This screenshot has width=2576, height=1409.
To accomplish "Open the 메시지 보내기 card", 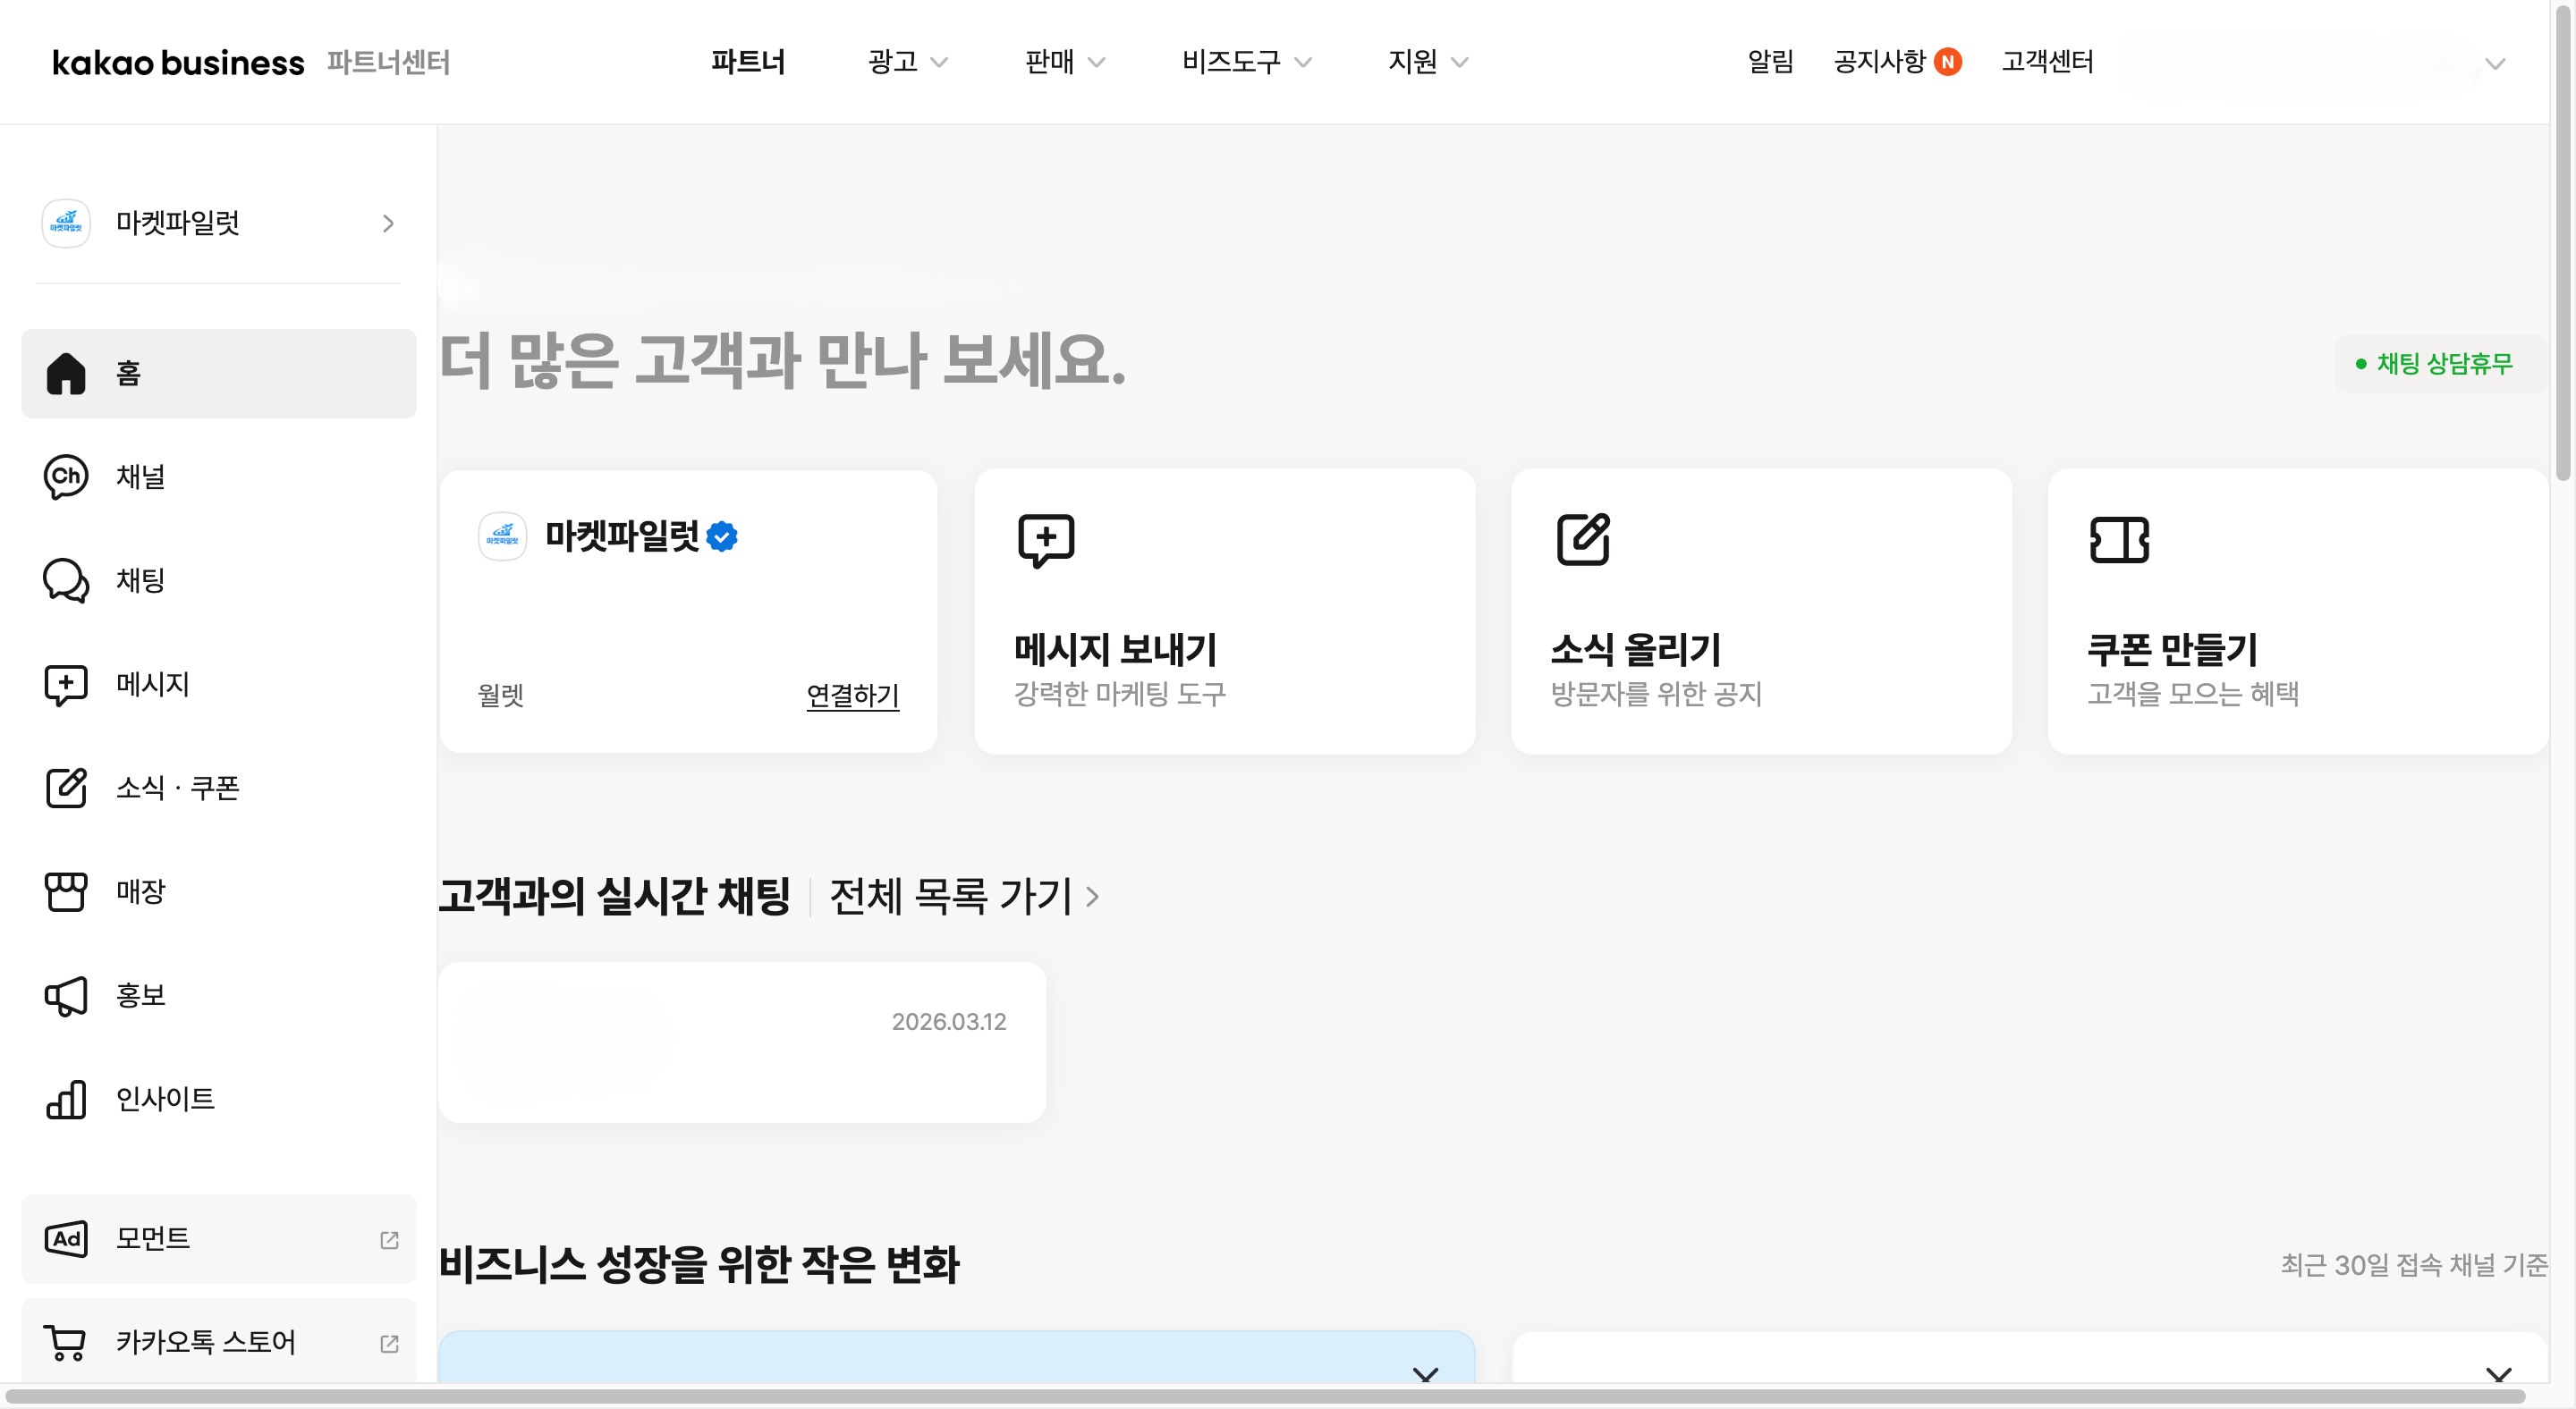I will click(1225, 612).
